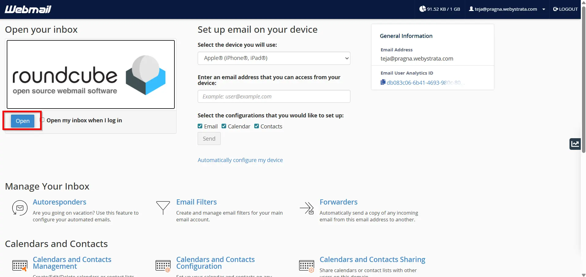Click the Send button
The image size is (586, 277).
tap(209, 138)
